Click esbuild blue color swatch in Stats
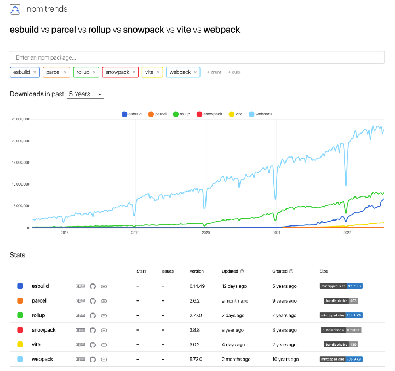Image resolution: width=395 pixels, height=371 pixels. coord(20,286)
